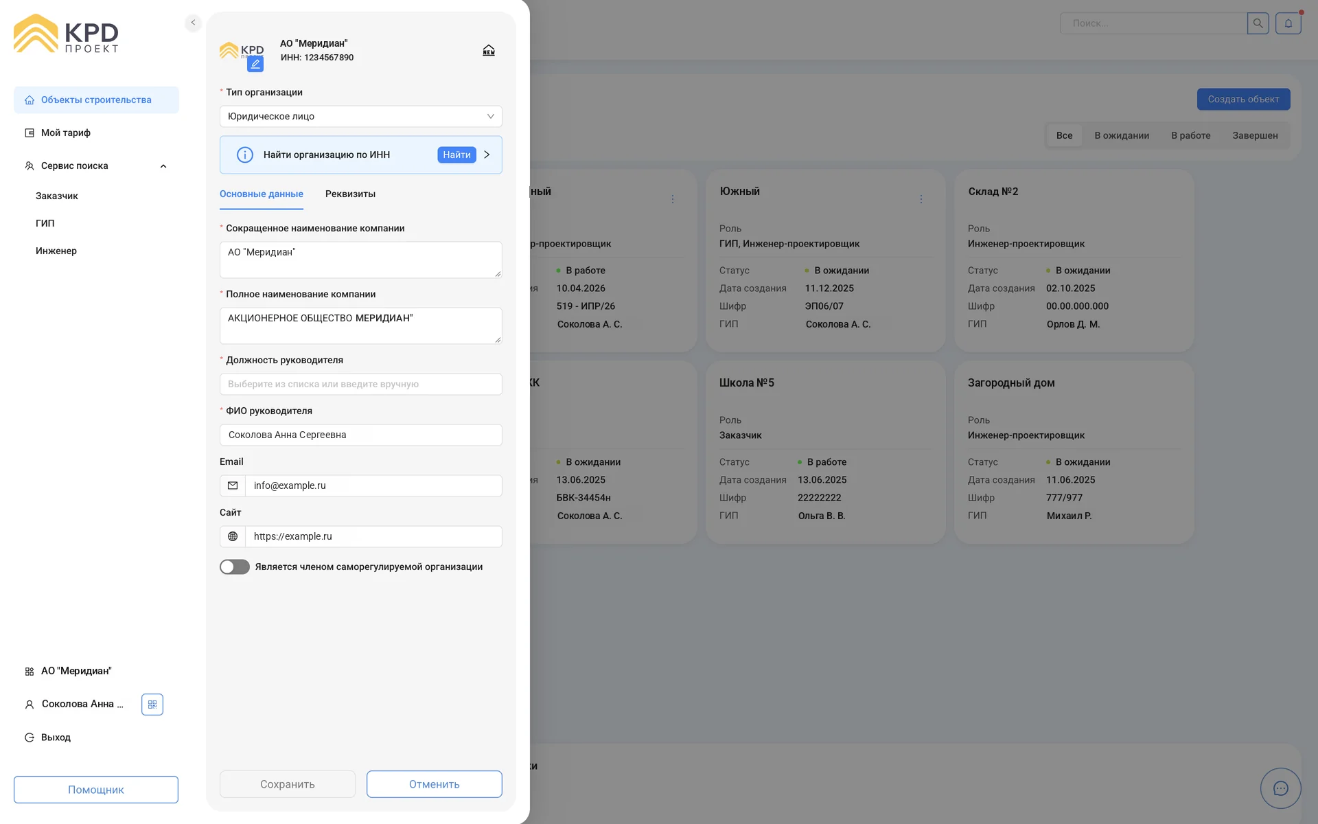Click the NEW house icon in header
This screenshot has width=1318, height=824.
click(489, 50)
